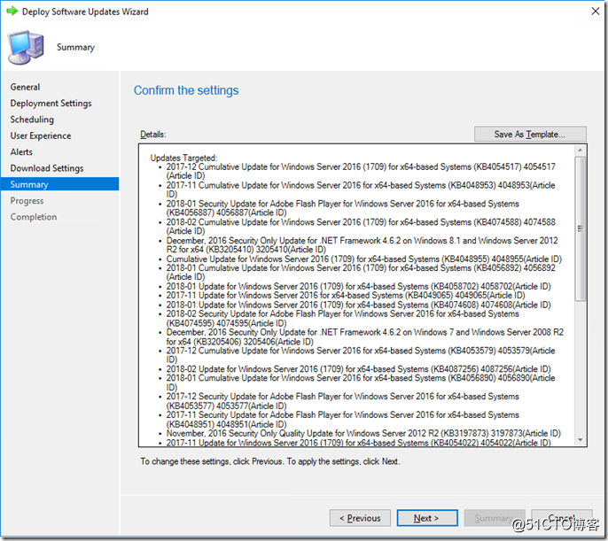The height and width of the screenshot is (541, 608).
Task: Click the Save As Template button
Action: pyautogui.click(x=530, y=134)
